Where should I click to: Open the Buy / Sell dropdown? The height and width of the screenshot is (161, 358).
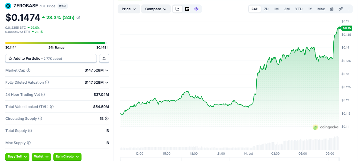click(17, 157)
